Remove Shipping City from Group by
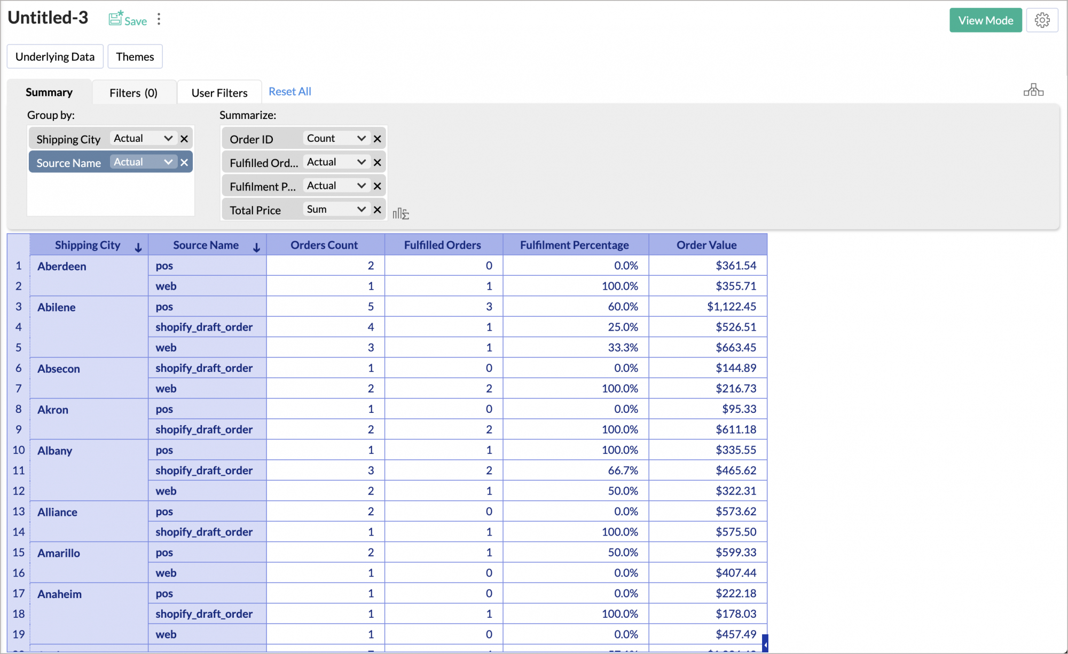This screenshot has height=654, width=1068. pos(184,139)
